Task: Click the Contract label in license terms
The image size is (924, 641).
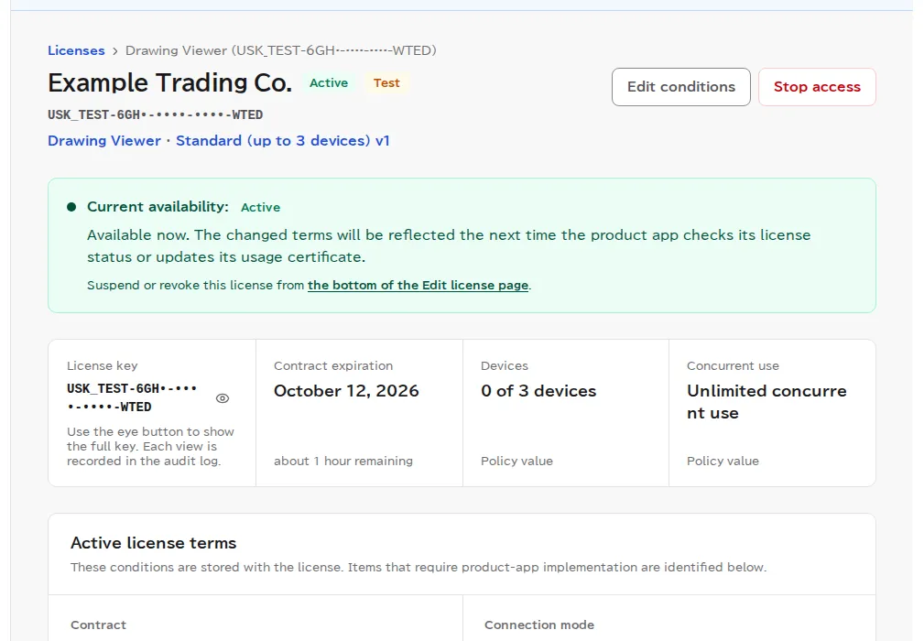Action: coord(98,625)
